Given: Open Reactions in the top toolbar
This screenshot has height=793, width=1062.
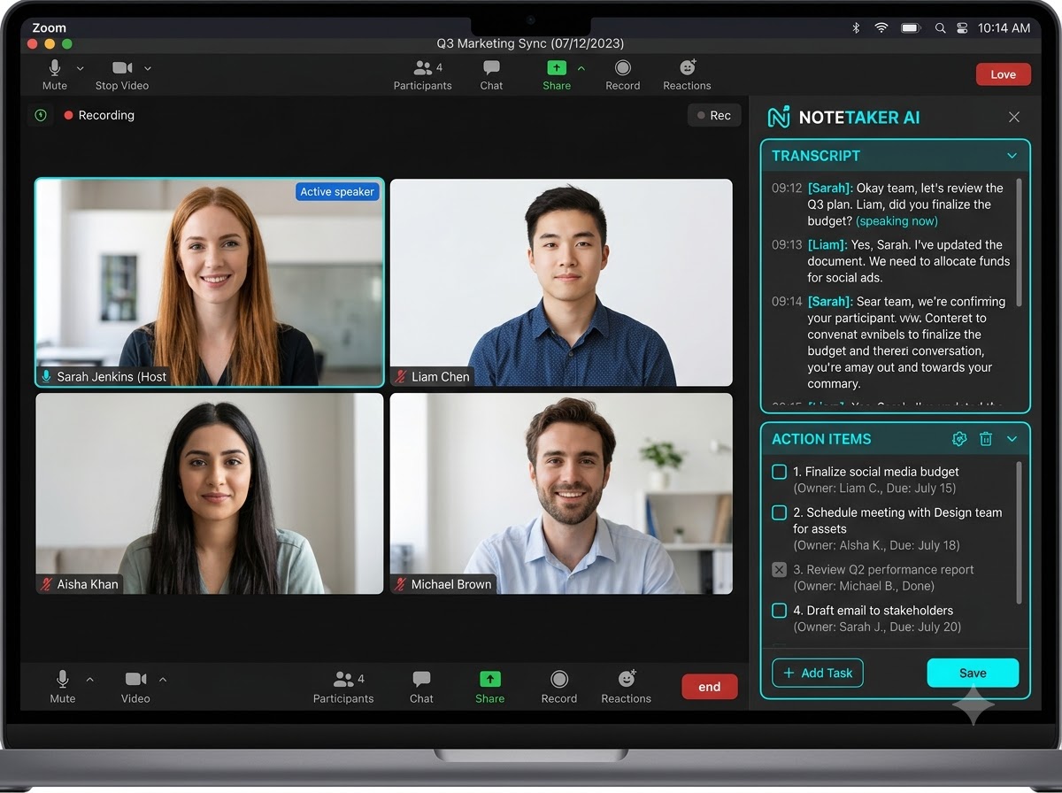Looking at the screenshot, I should point(687,75).
